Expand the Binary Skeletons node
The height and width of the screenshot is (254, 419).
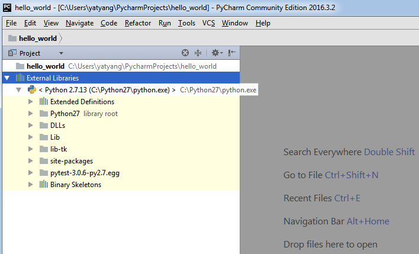[x=30, y=185]
